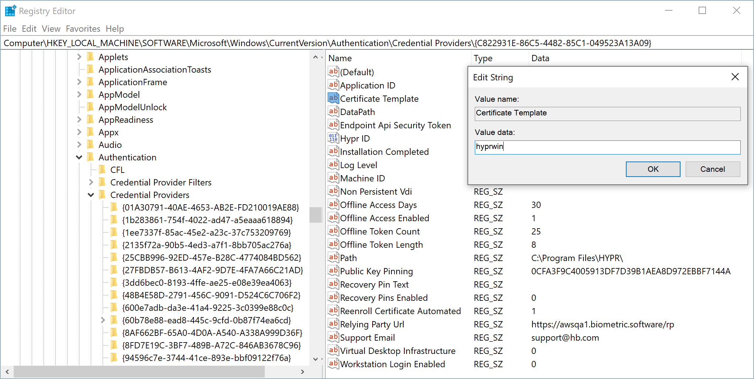Click the Machine ID string icon
The width and height of the screenshot is (754, 379).
tap(333, 178)
